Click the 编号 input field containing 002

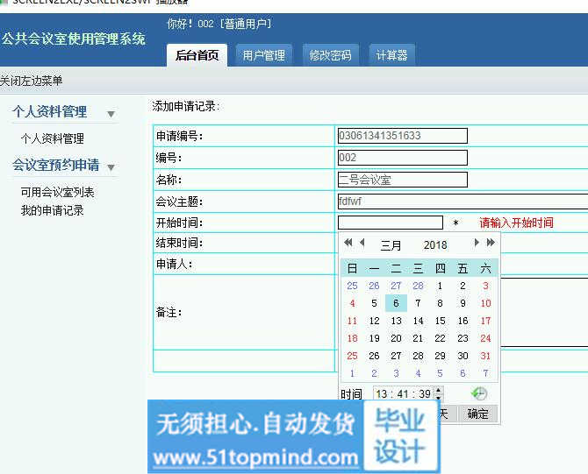(403, 158)
